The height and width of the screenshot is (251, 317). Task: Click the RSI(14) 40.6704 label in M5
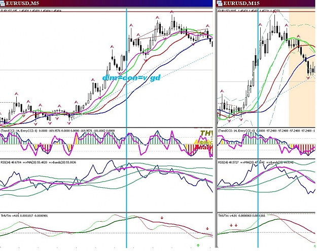[x=11, y=162]
